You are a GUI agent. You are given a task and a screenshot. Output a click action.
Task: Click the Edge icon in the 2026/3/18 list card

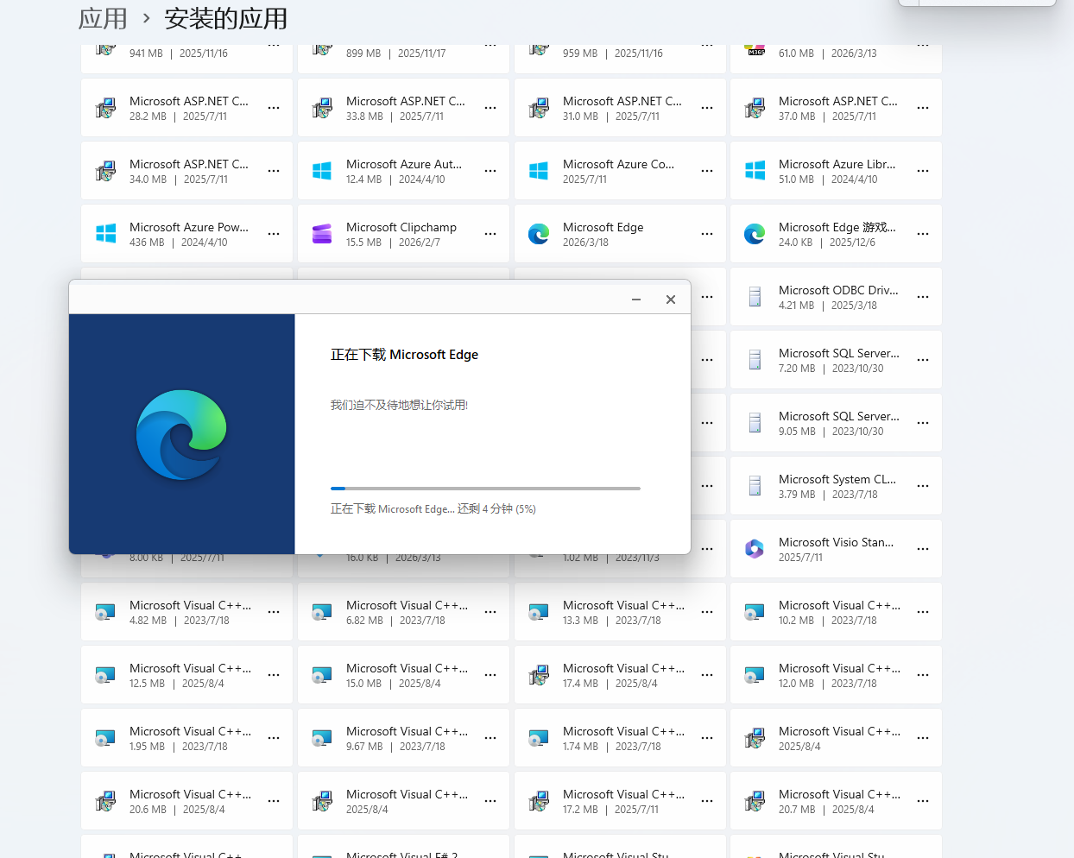[x=539, y=234]
